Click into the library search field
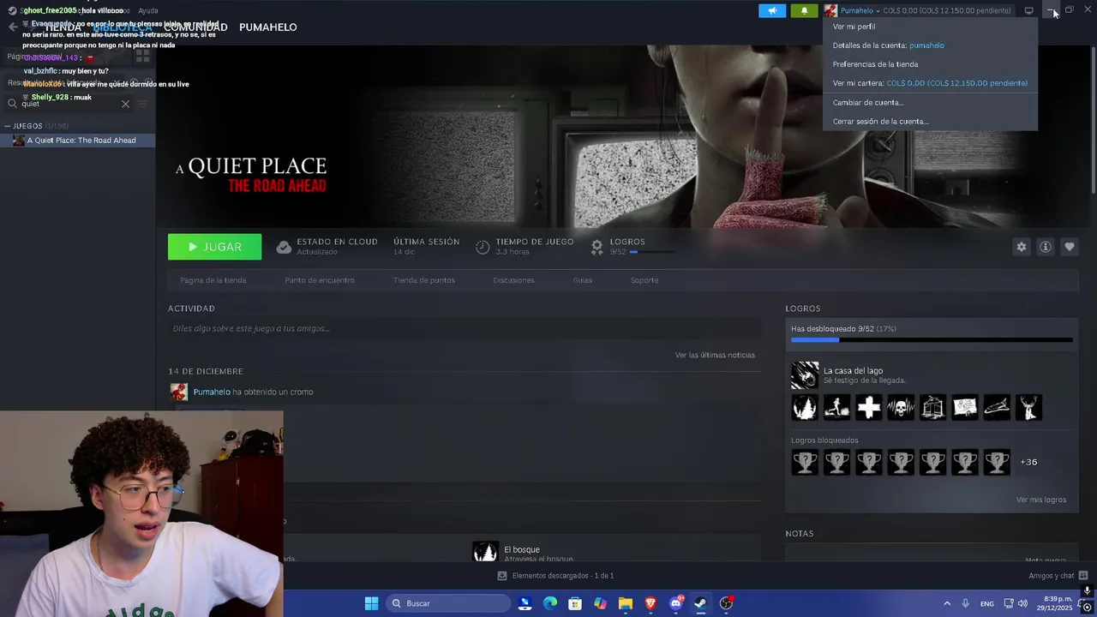This screenshot has height=617, width=1097. [69, 104]
